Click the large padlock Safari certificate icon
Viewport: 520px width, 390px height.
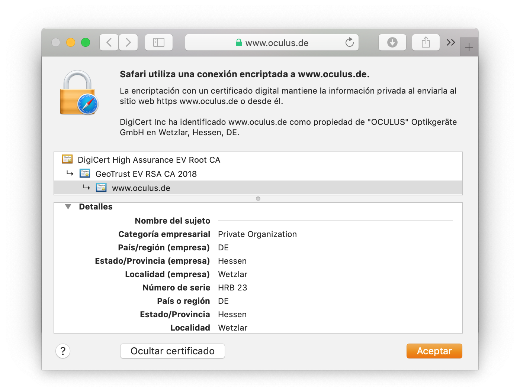79,93
